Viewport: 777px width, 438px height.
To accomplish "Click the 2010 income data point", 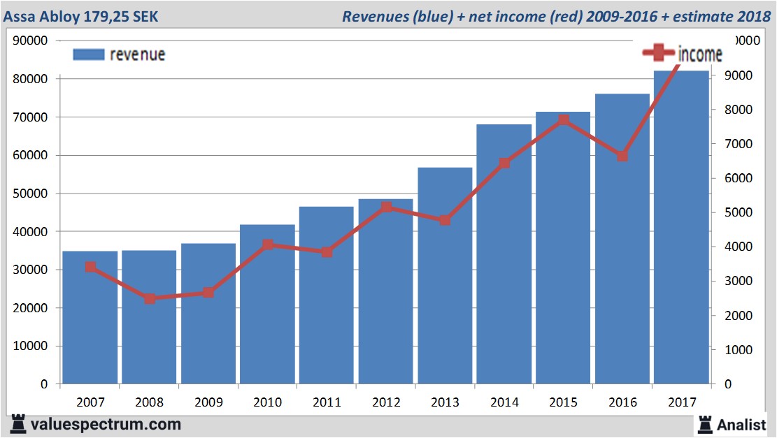I will coord(268,244).
